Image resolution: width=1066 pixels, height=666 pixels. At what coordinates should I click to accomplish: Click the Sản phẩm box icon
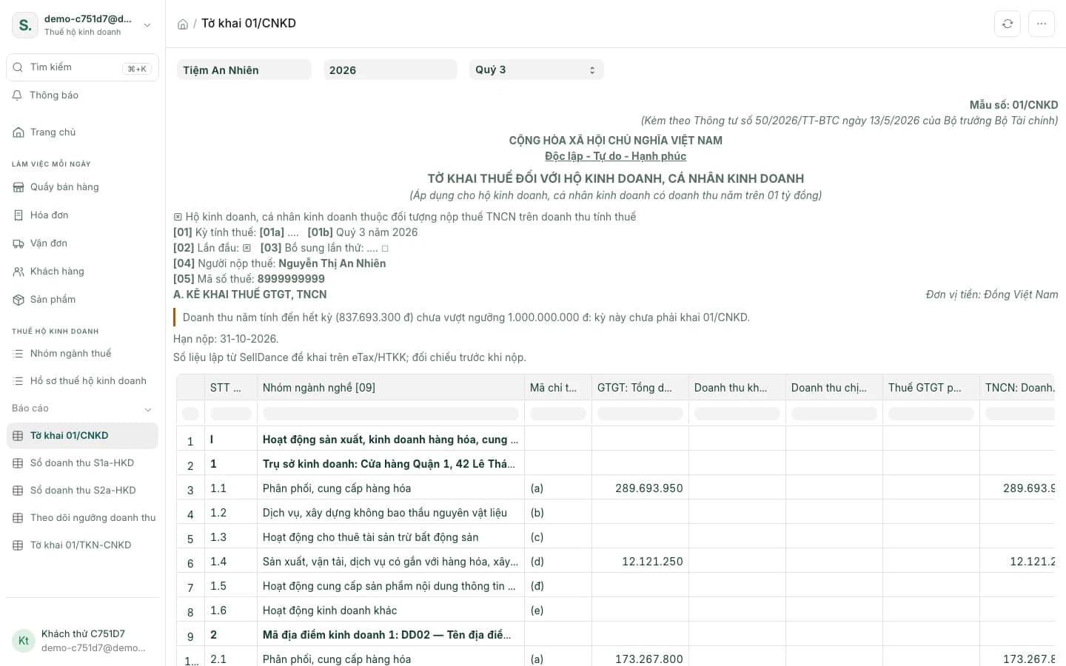coord(19,300)
